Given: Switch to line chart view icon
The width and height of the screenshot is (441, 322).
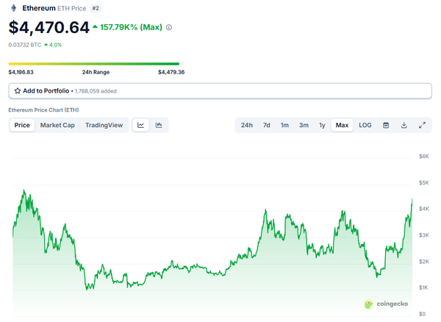Looking at the screenshot, I should point(140,125).
